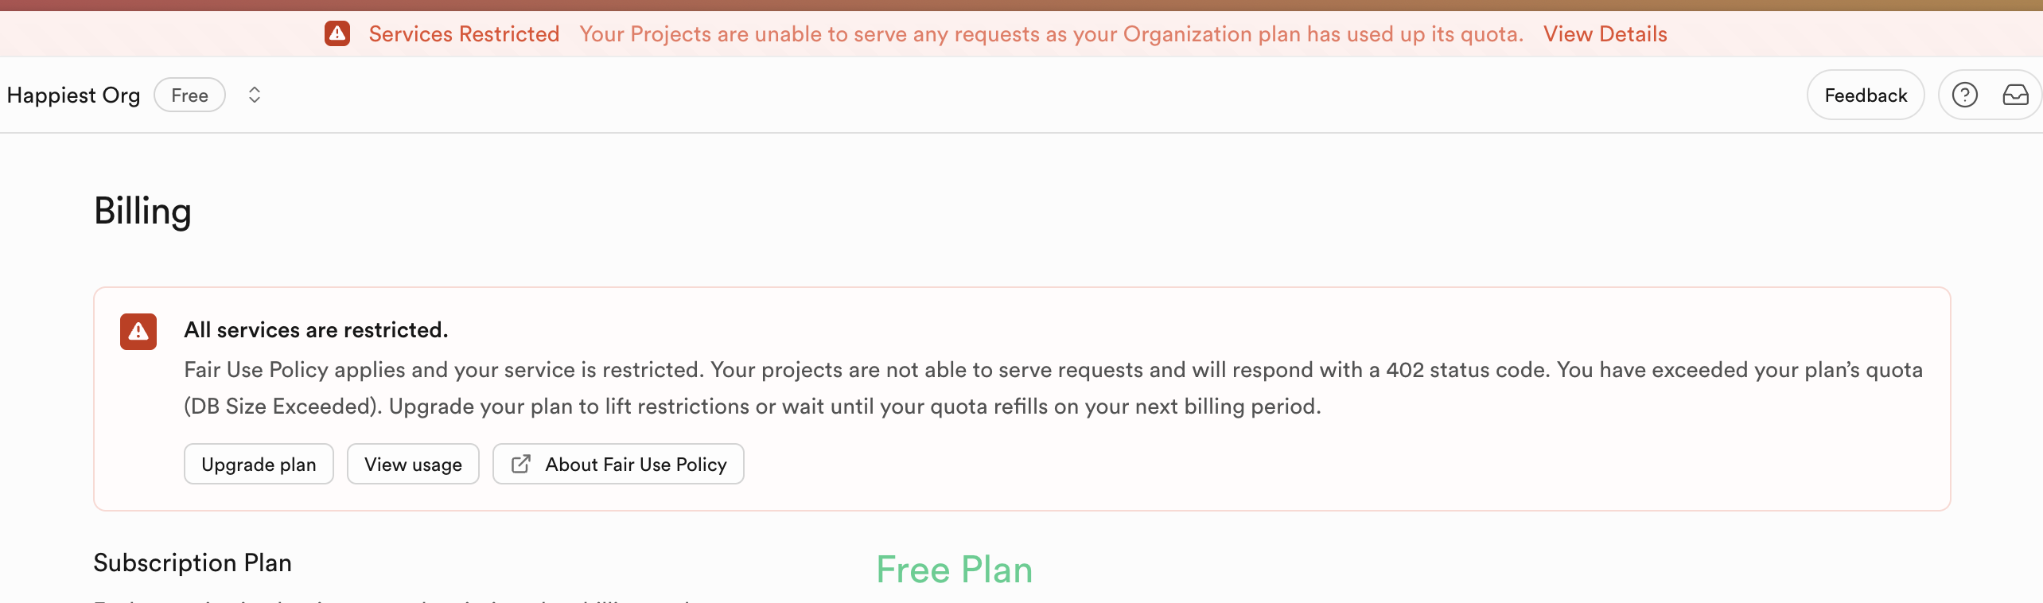Click the Upgrade plan button

tap(259, 465)
